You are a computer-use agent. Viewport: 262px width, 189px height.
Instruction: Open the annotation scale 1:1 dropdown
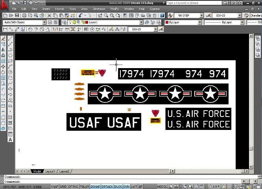click(214, 187)
